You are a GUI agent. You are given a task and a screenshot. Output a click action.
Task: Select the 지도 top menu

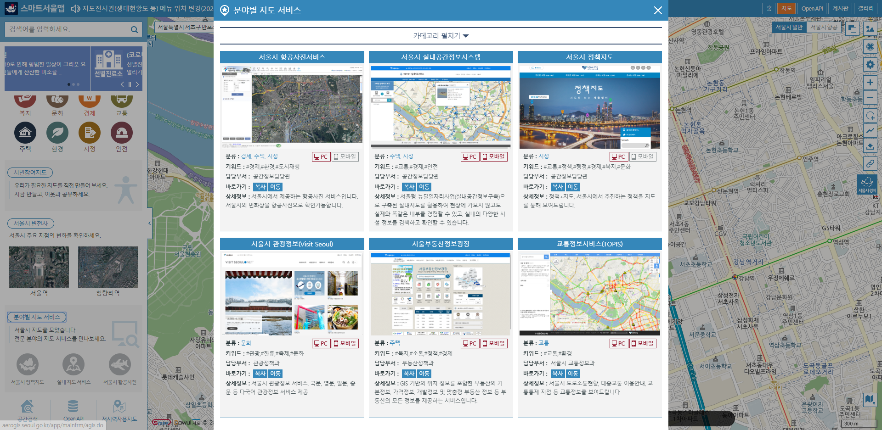(x=786, y=8)
